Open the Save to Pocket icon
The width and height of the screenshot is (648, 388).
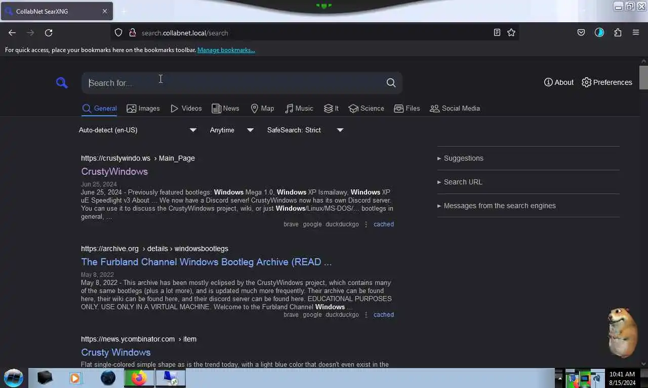click(581, 33)
